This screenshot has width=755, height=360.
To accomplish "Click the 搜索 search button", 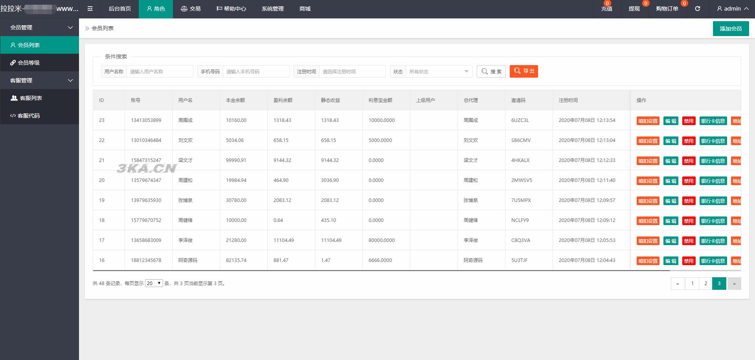I will pyautogui.click(x=491, y=71).
